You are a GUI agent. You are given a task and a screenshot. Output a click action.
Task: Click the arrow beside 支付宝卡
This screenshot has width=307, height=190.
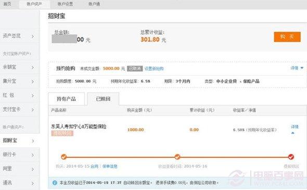[33, 110]
